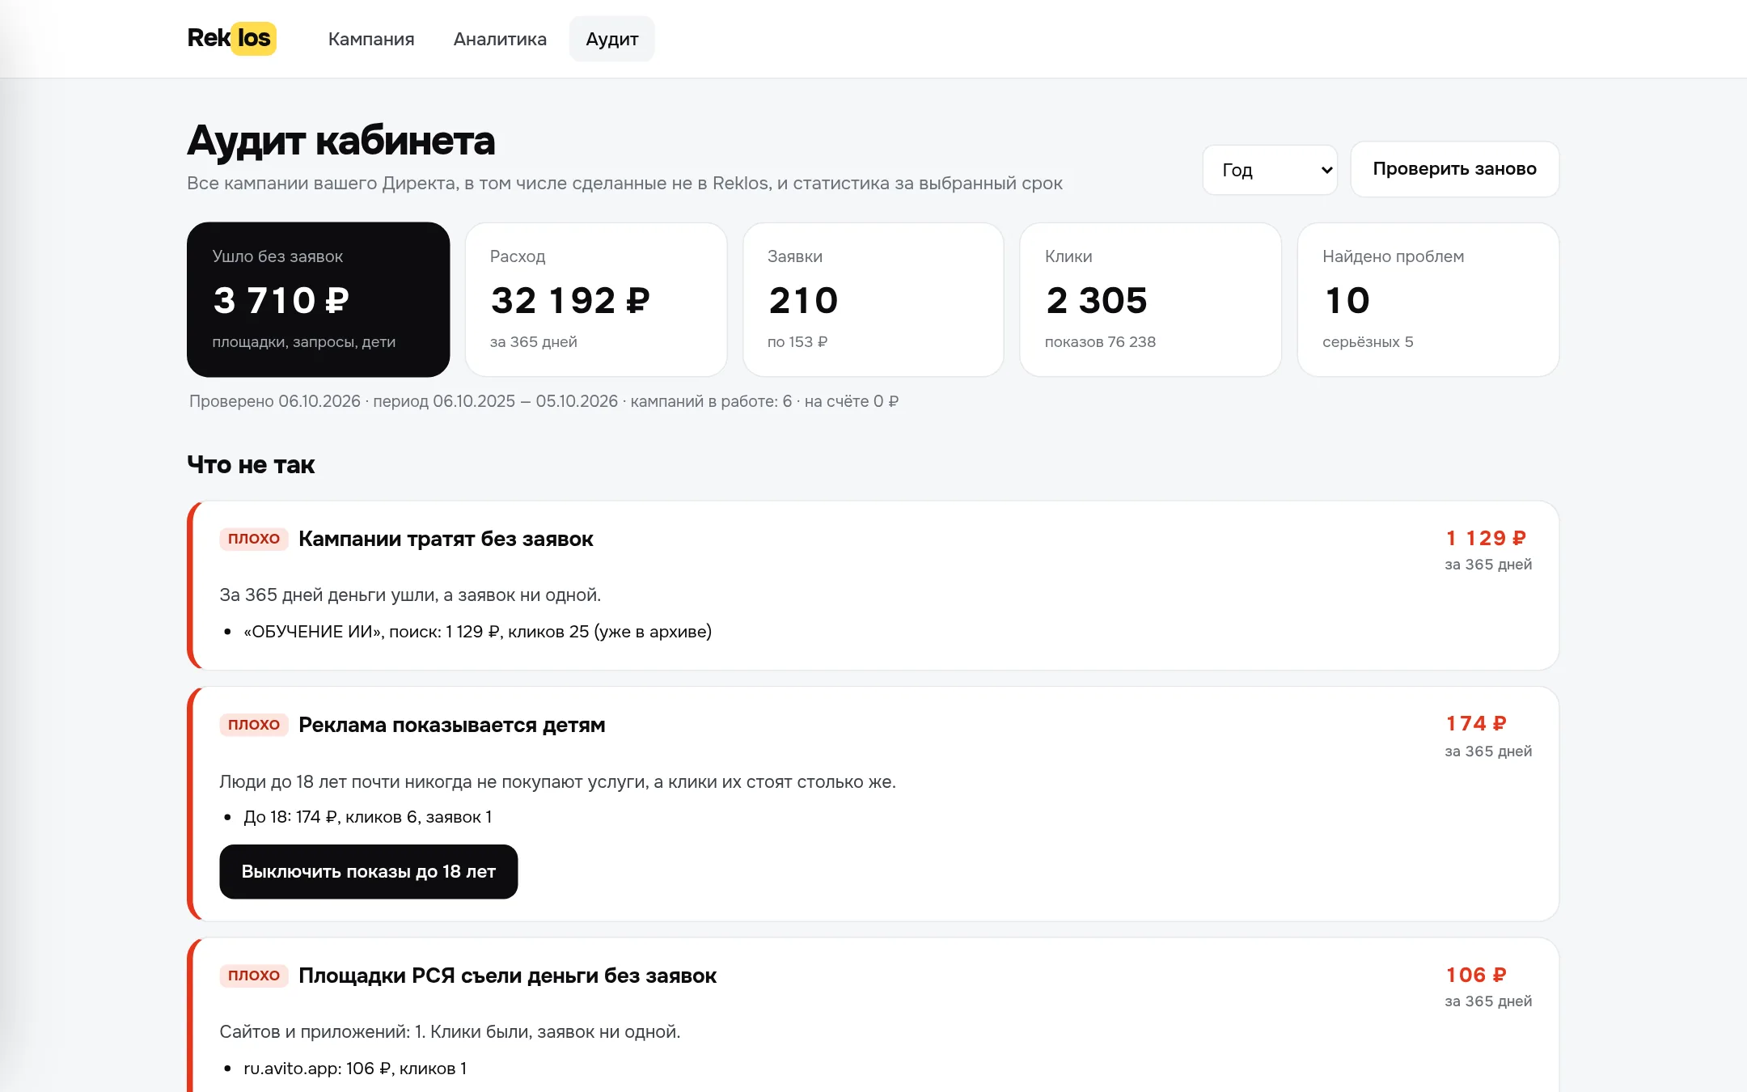1747x1092 pixels.
Task: Click the До 18: 174 ₽ line
Action: pyautogui.click(x=367, y=817)
